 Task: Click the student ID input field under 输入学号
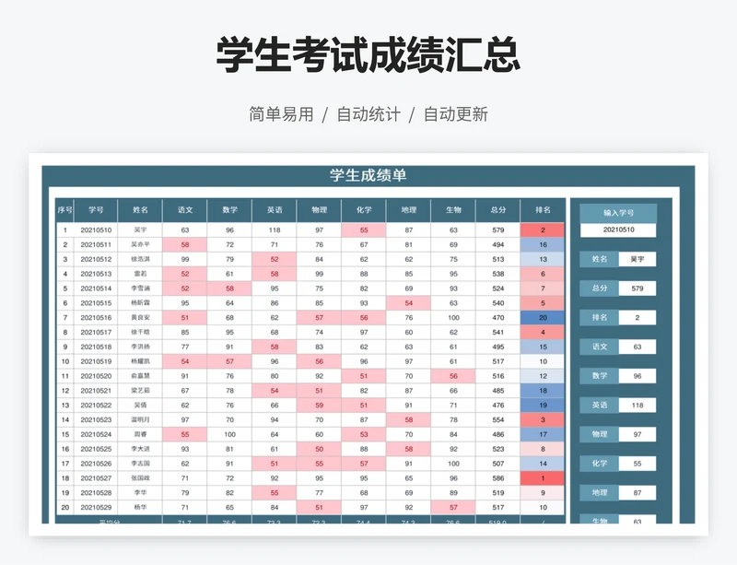click(x=618, y=230)
